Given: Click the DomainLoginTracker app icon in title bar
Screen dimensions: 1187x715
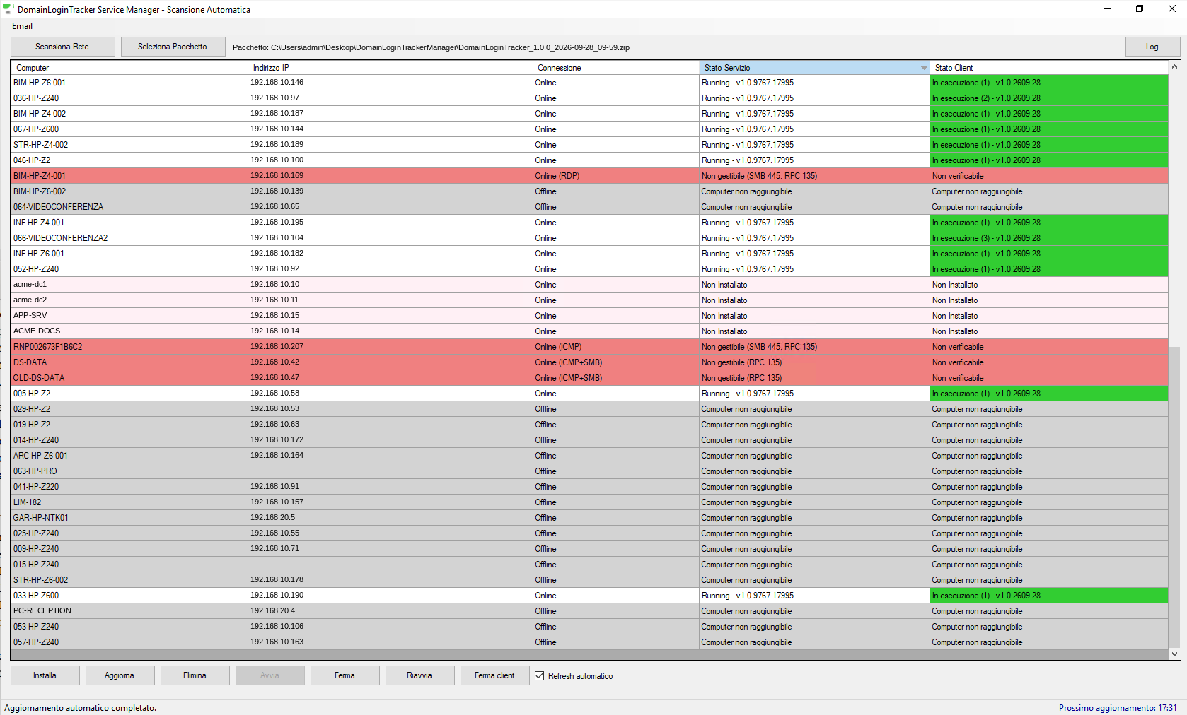Looking at the screenshot, I should coord(8,9).
